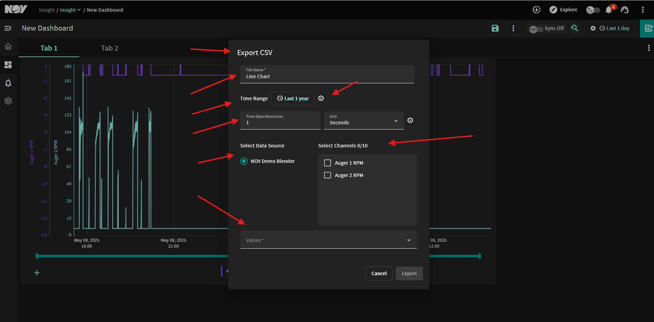
Task: Open dashboard three-dot options menu
Action: coord(513,28)
